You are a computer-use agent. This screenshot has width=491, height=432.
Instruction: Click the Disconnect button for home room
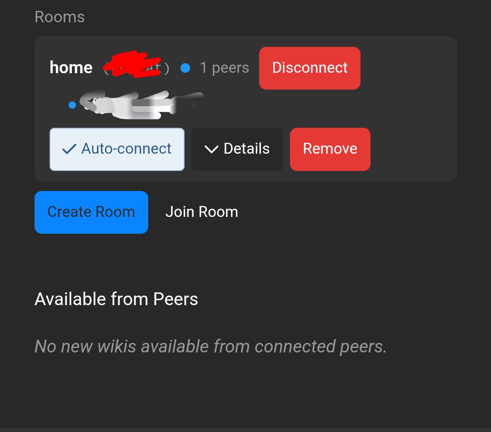[x=310, y=68]
